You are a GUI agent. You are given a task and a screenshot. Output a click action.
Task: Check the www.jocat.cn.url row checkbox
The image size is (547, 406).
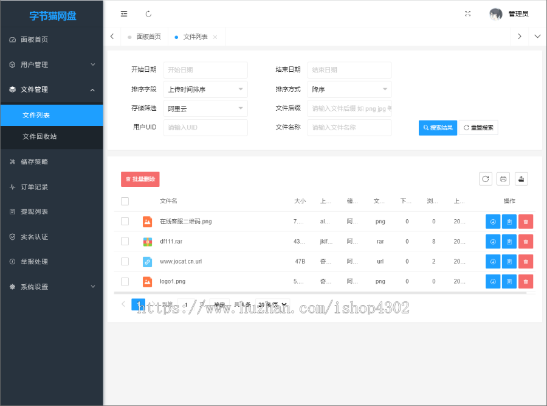(x=125, y=261)
